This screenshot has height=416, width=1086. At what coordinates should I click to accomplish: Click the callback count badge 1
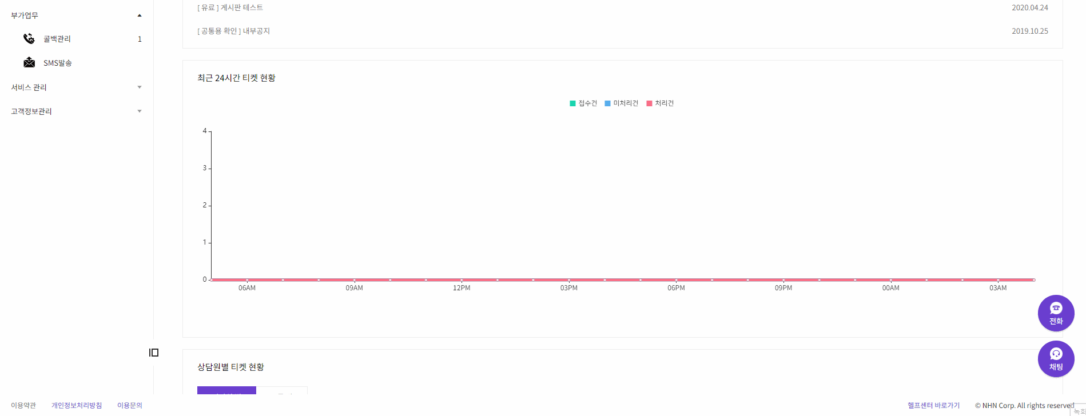click(140, 39)
